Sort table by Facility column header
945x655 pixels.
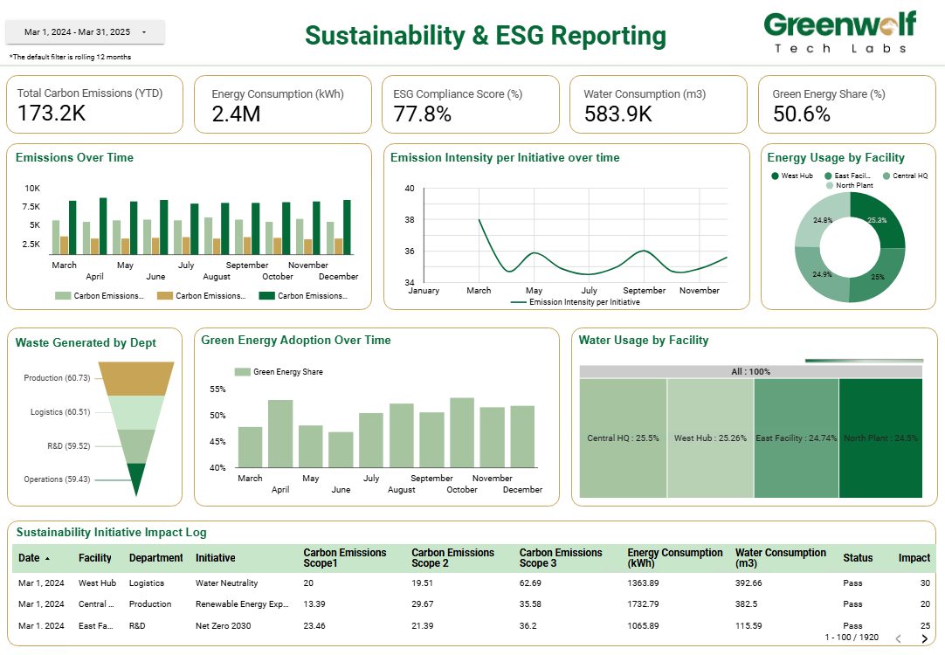click(x=94, y=558)
